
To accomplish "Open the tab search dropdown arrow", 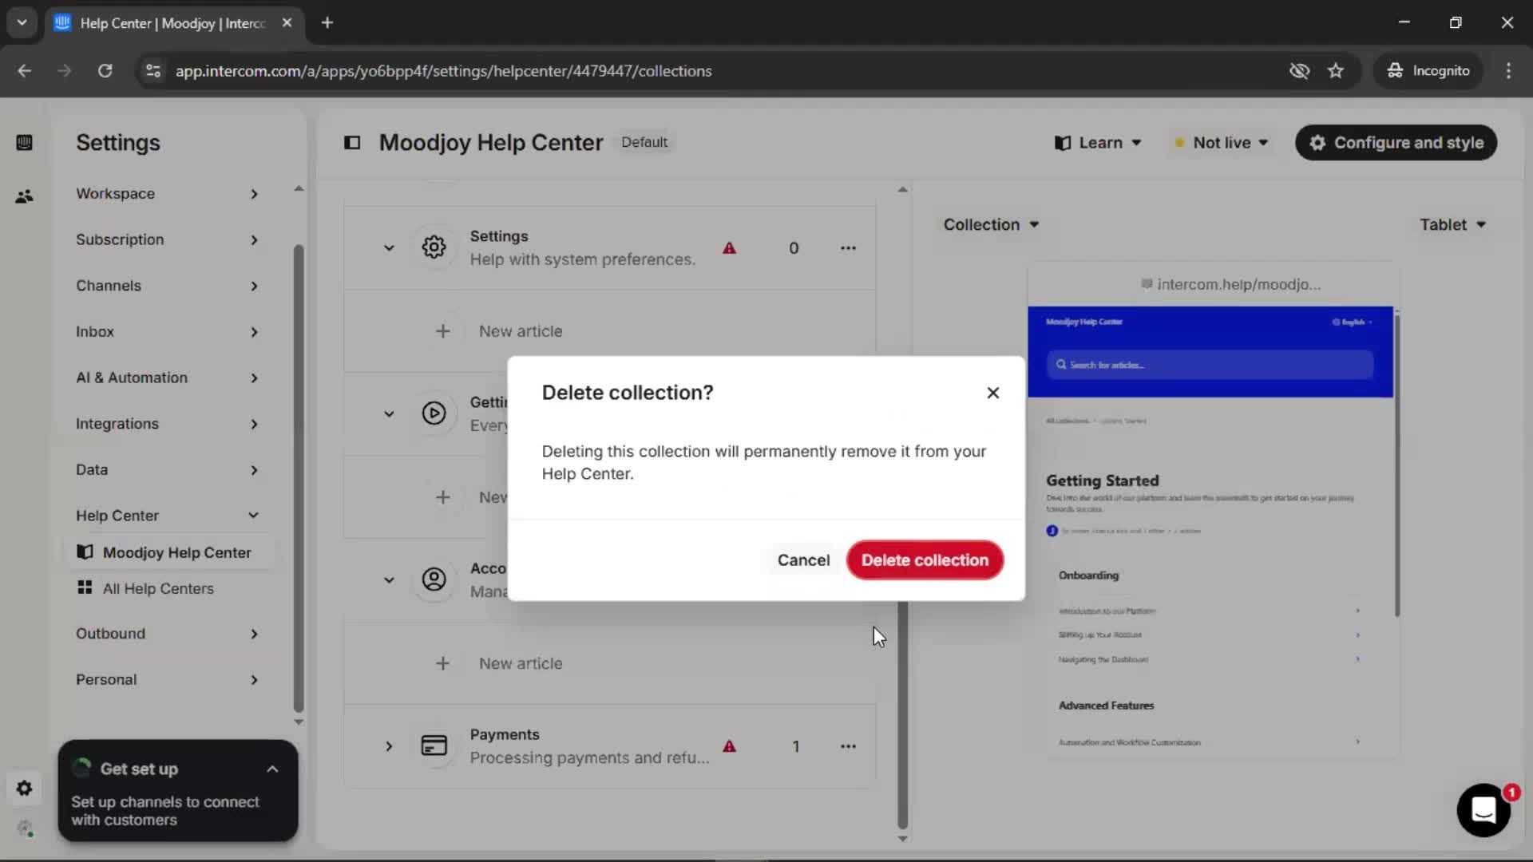I will point(22,22).
